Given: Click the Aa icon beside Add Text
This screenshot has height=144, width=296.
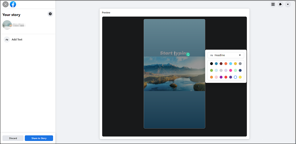Looking at the screenshot, I should tap(7, 40).
